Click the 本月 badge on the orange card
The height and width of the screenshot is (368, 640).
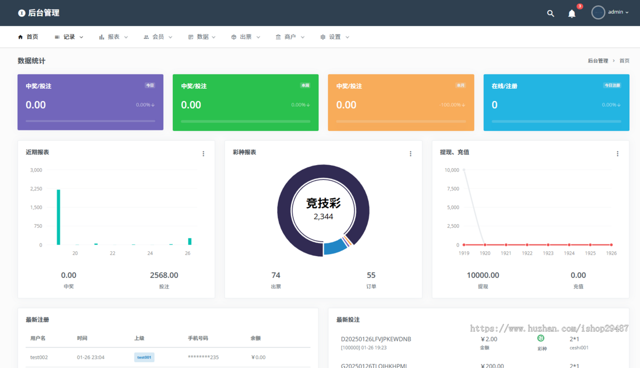click(460, 85)
